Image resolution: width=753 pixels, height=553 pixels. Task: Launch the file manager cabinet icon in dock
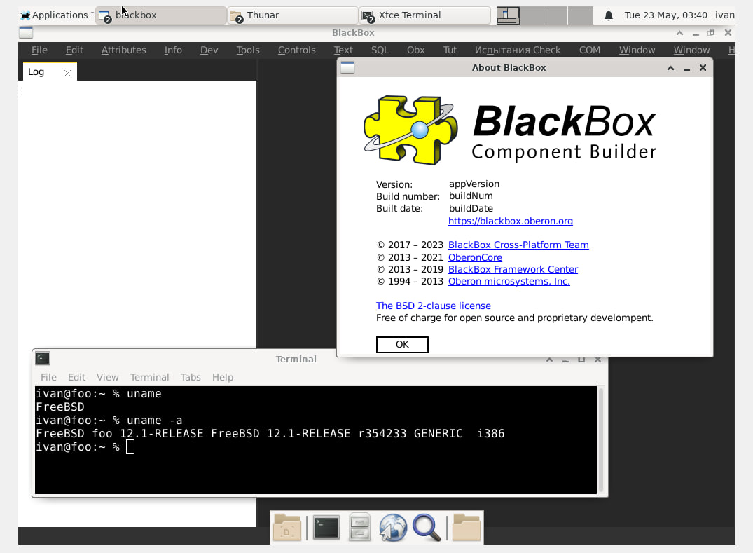pos(359,528)
